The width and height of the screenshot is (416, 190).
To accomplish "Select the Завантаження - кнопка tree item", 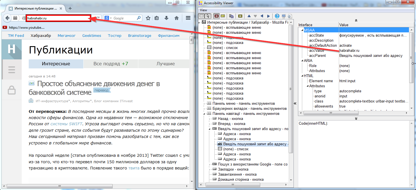I will [237, 175].
